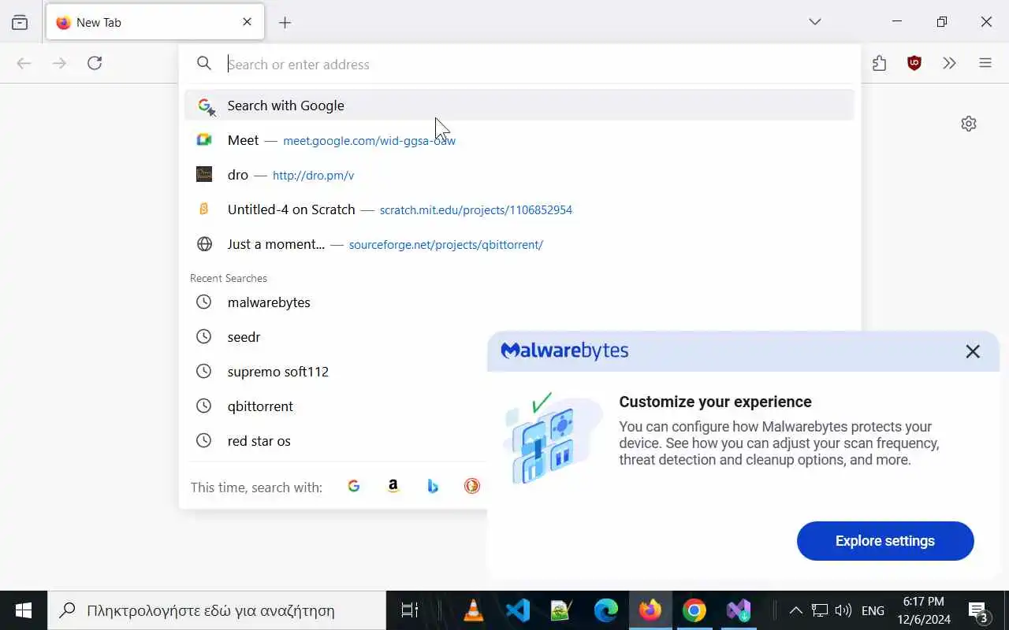Focus the search or enter address field
1009x630 pixels.
coord(520,64)
